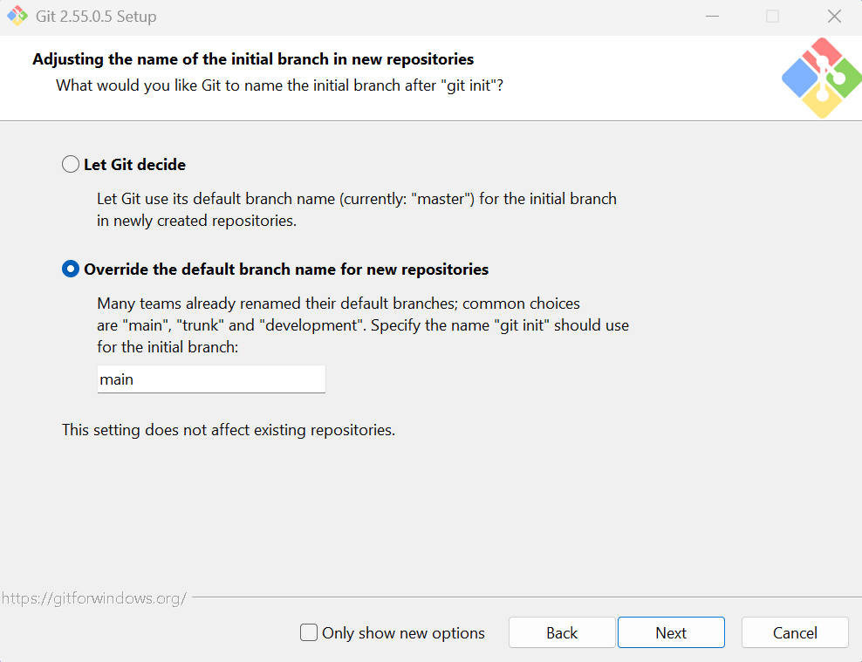The height and width of the screenshot is (662, 862).
Task: Click the text "in newly created repositories."
Action: click(x=197, y=221)
